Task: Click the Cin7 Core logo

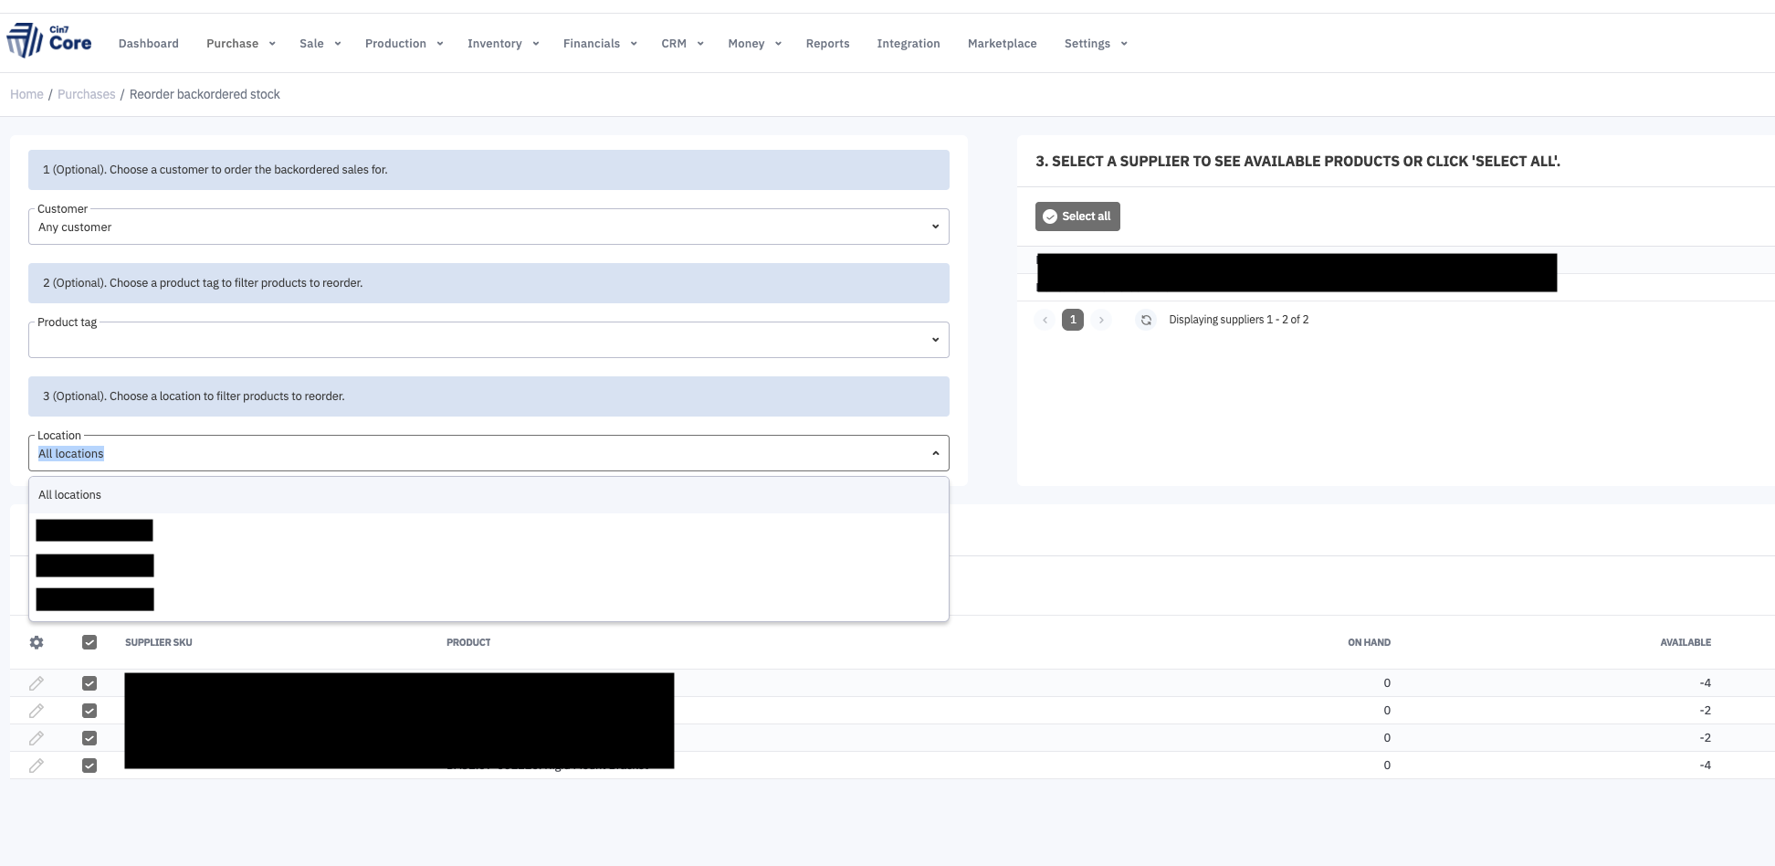Action: click(x=49, y=41)
